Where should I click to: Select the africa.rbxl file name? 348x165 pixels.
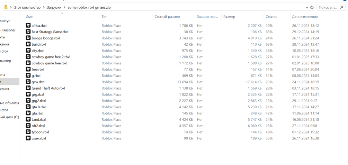39,26
